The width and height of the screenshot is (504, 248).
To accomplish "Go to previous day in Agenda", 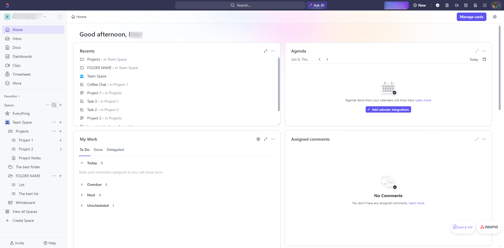I will 319,59.
